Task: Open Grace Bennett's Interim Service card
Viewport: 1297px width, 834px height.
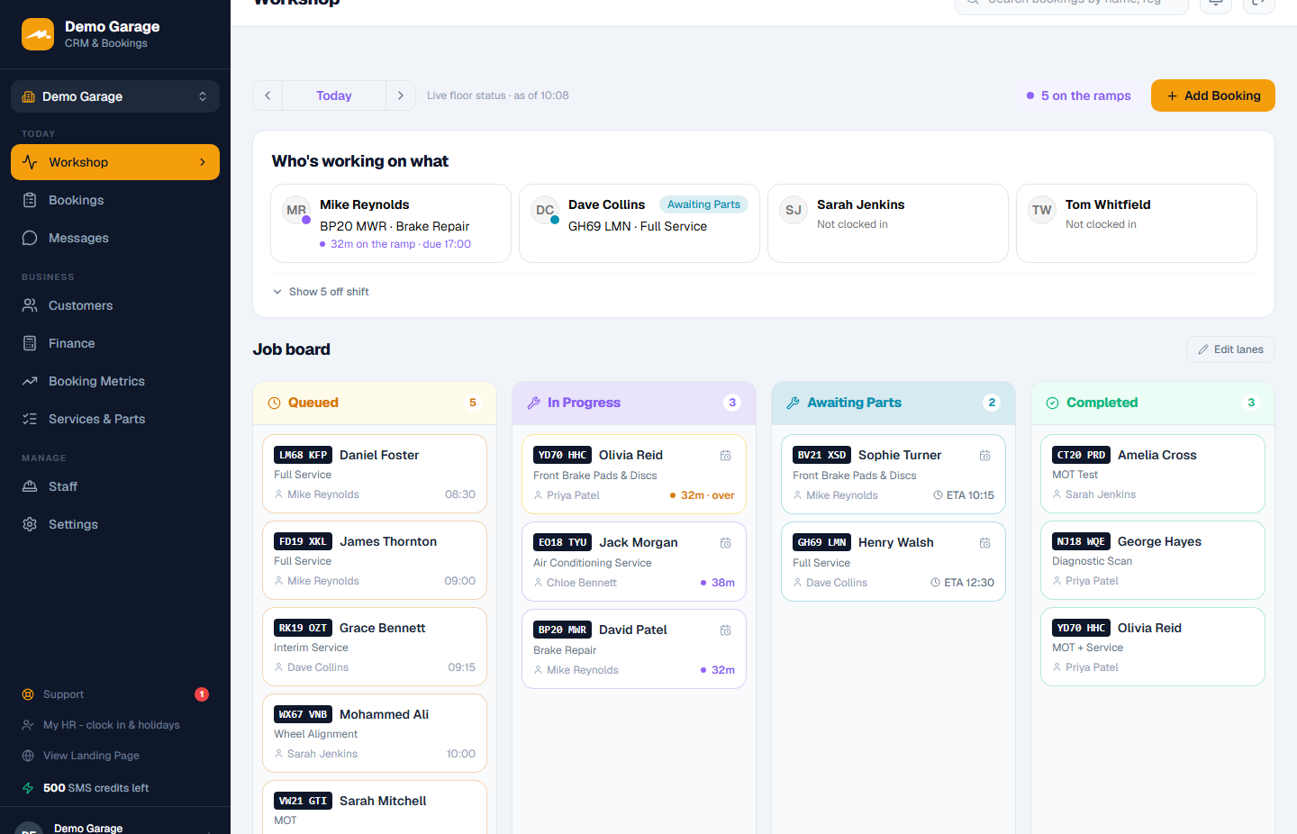Action: 375,647
